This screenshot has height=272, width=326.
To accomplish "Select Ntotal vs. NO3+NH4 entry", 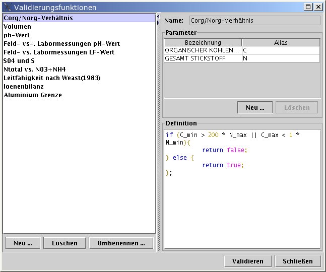I will [79, 69].
